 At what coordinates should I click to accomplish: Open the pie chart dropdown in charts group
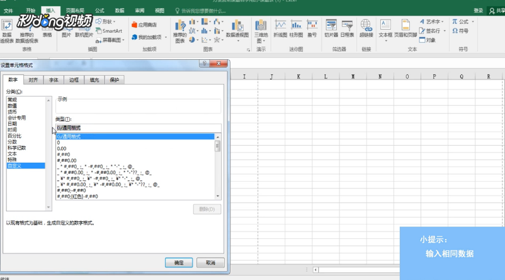pos(193,40)
